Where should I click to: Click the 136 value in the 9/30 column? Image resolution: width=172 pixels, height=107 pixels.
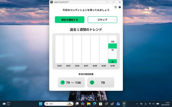113,42
